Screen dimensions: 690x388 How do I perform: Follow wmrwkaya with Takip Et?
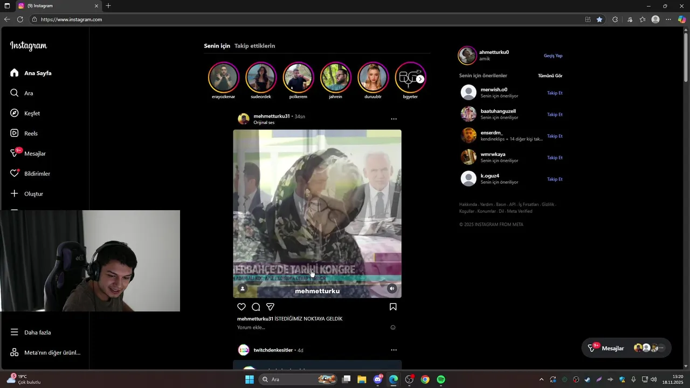coord(555,157)
